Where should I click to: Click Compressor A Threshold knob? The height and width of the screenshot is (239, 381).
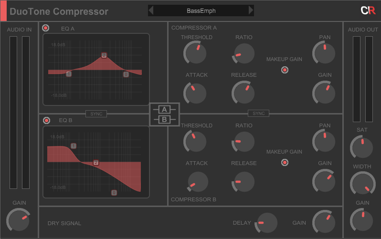tap(195, 53)
